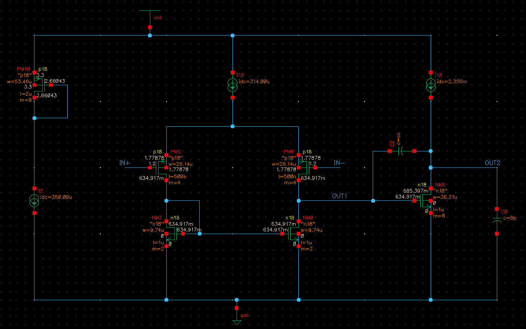Click the NM3 instance name label
Viewport: 526px width, 329px height.
[x=157, y=218]
